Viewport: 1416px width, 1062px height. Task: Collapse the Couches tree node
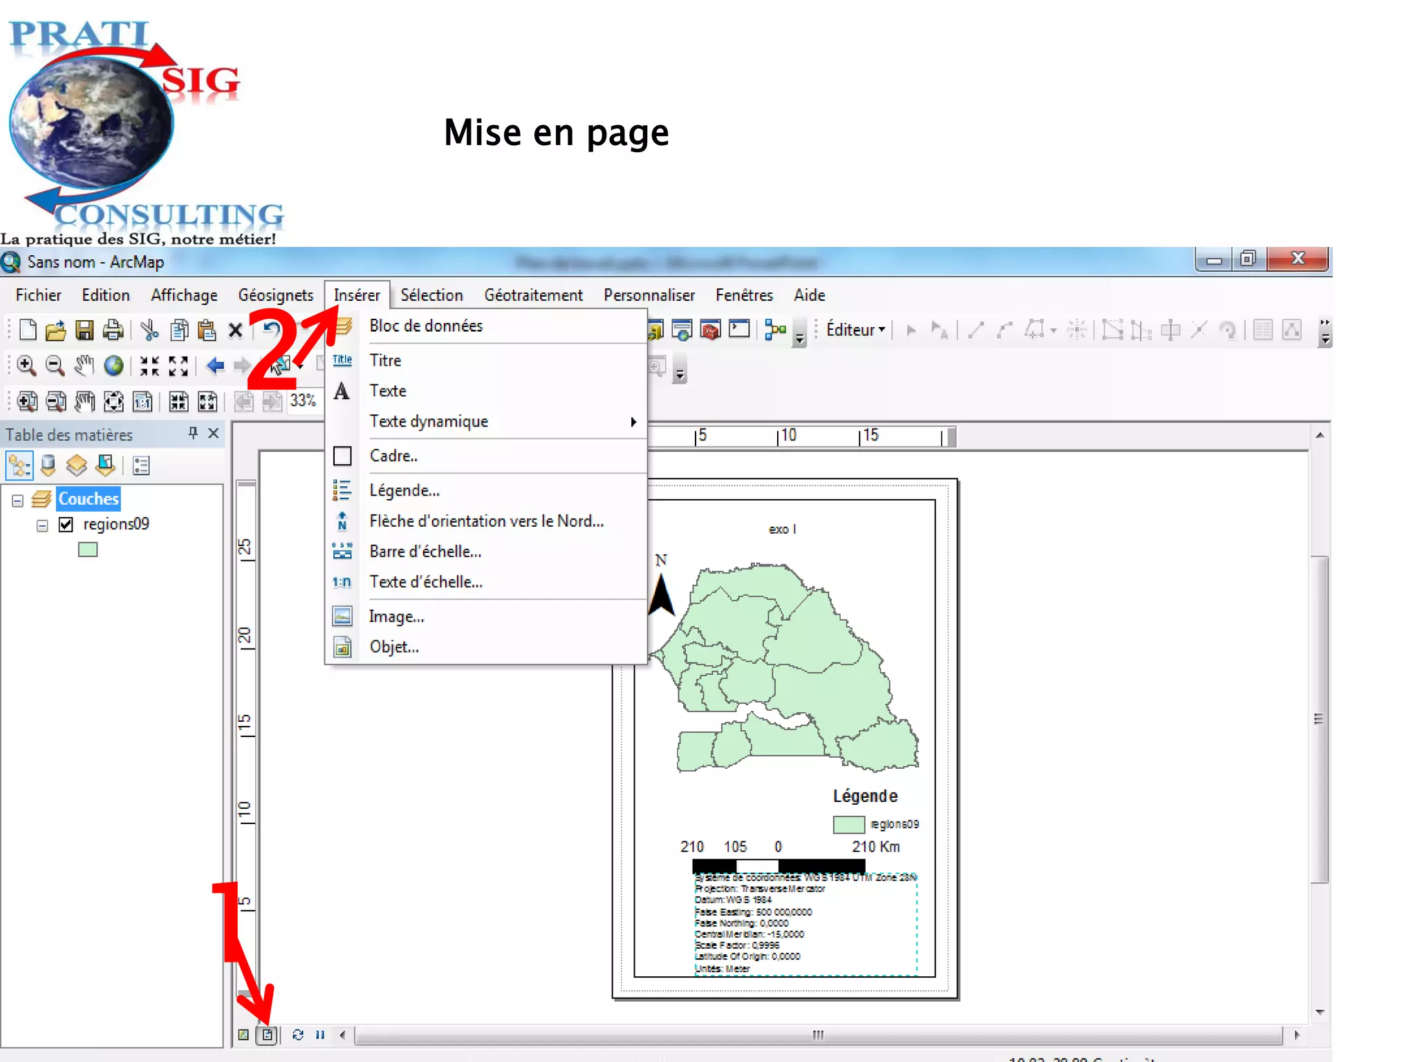pyautogui.click(x=18, y=500)
